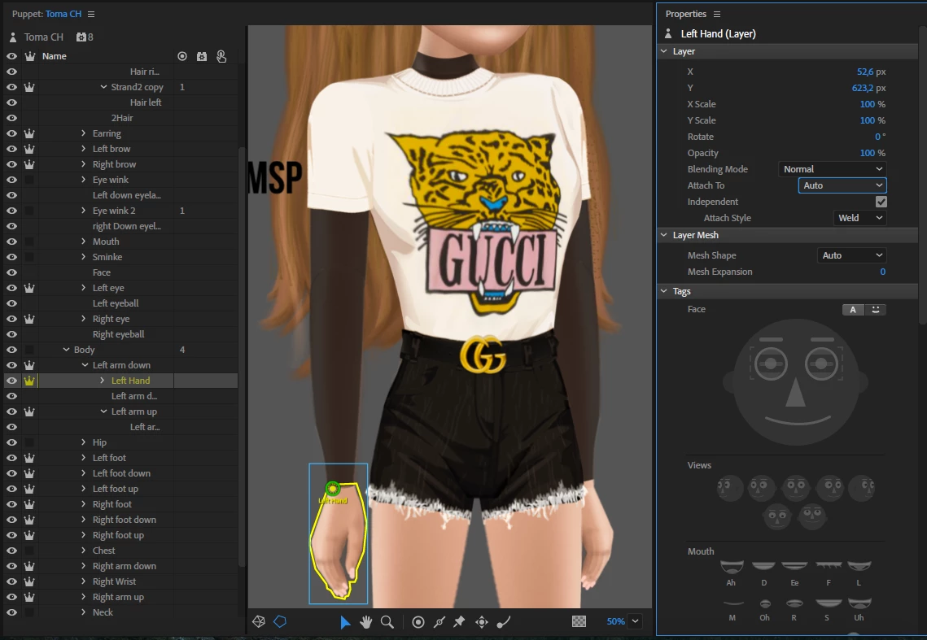Open the Attach Style Weld dropdown
The image size is (927, 640).
(859, 218)
